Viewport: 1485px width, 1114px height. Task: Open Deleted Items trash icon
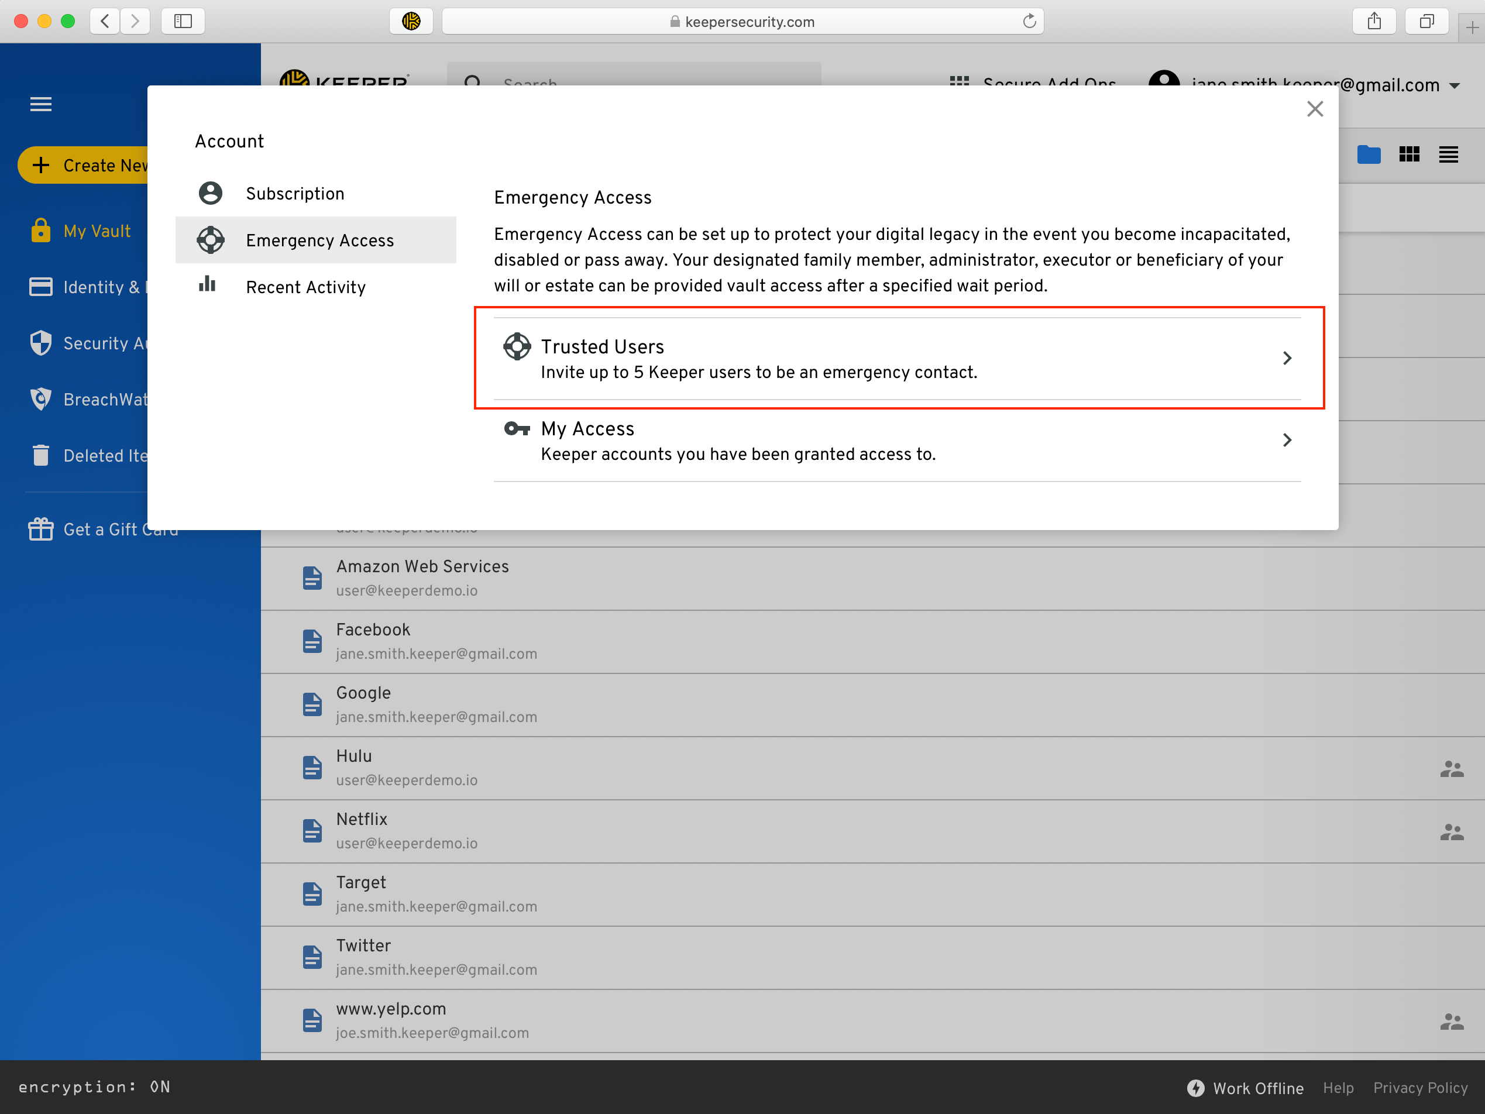[x=41, y=455]
